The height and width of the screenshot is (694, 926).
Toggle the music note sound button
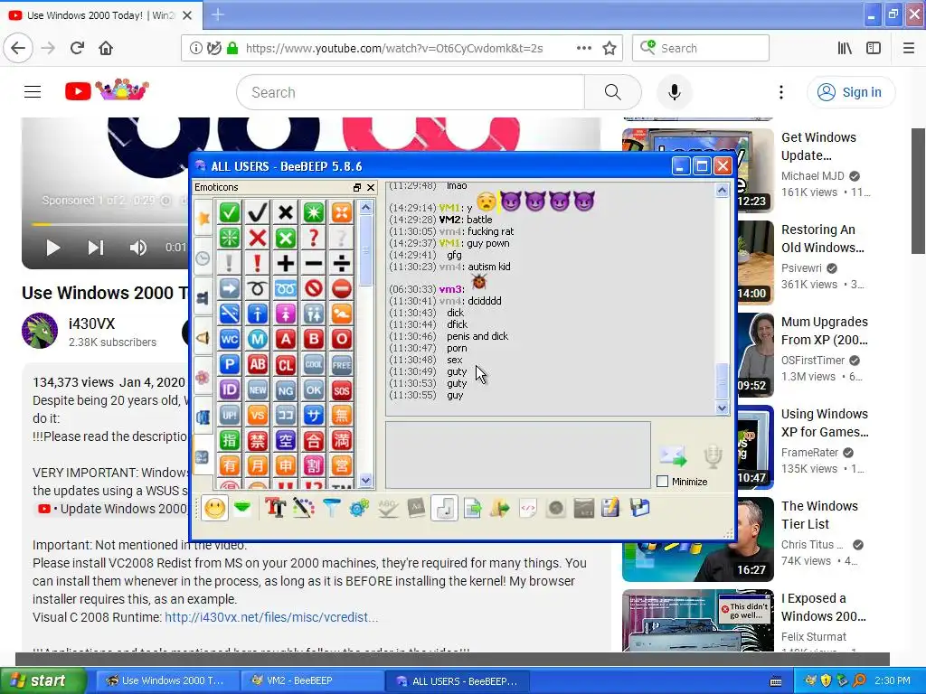444,508
